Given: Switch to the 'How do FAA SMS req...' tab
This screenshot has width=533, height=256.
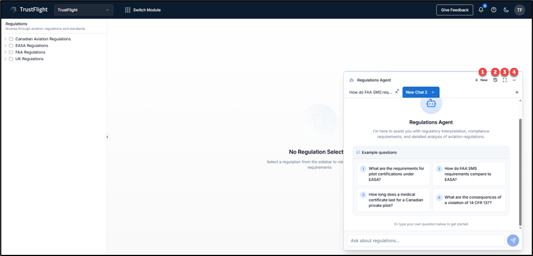Looking at the screenshot, I should pyautogui.click(x=370, y=92).
